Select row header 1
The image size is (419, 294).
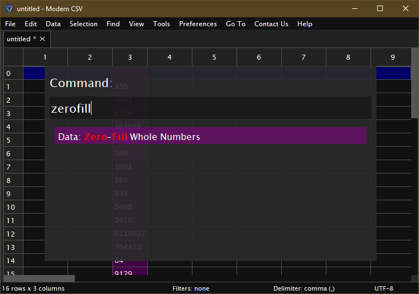13,86
